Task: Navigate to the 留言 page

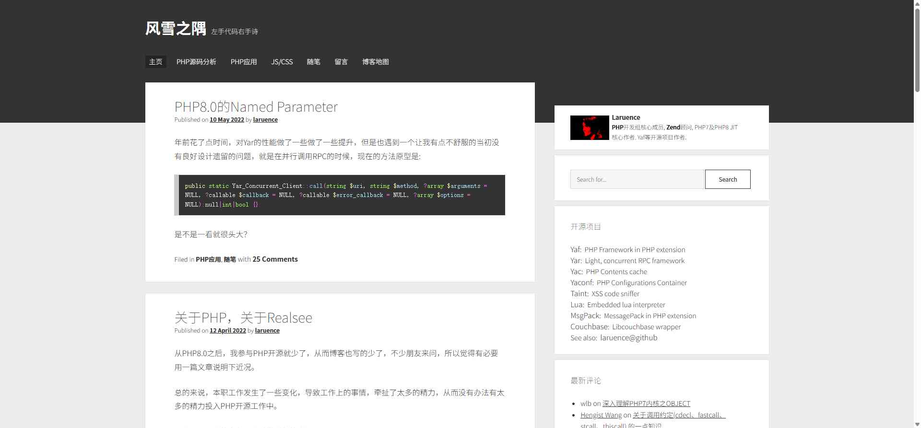Action: point(341,62)
